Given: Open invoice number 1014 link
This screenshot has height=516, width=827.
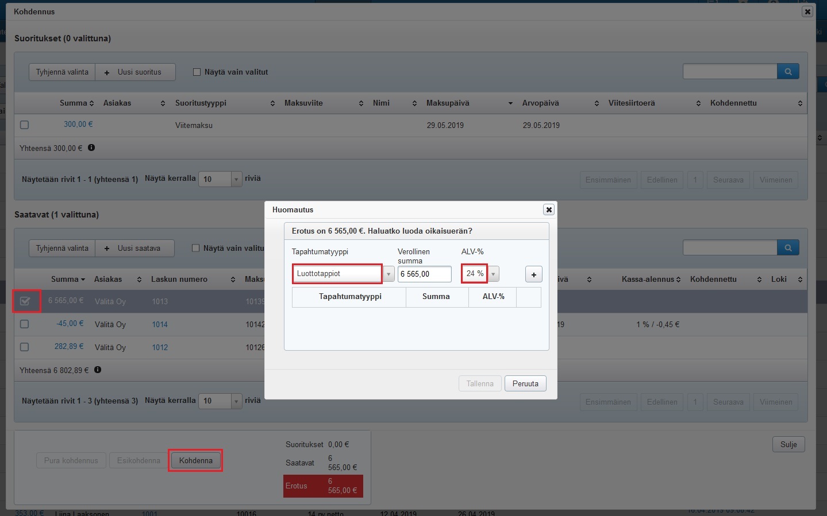Looking at the screenshot, I should pos(160,324).
